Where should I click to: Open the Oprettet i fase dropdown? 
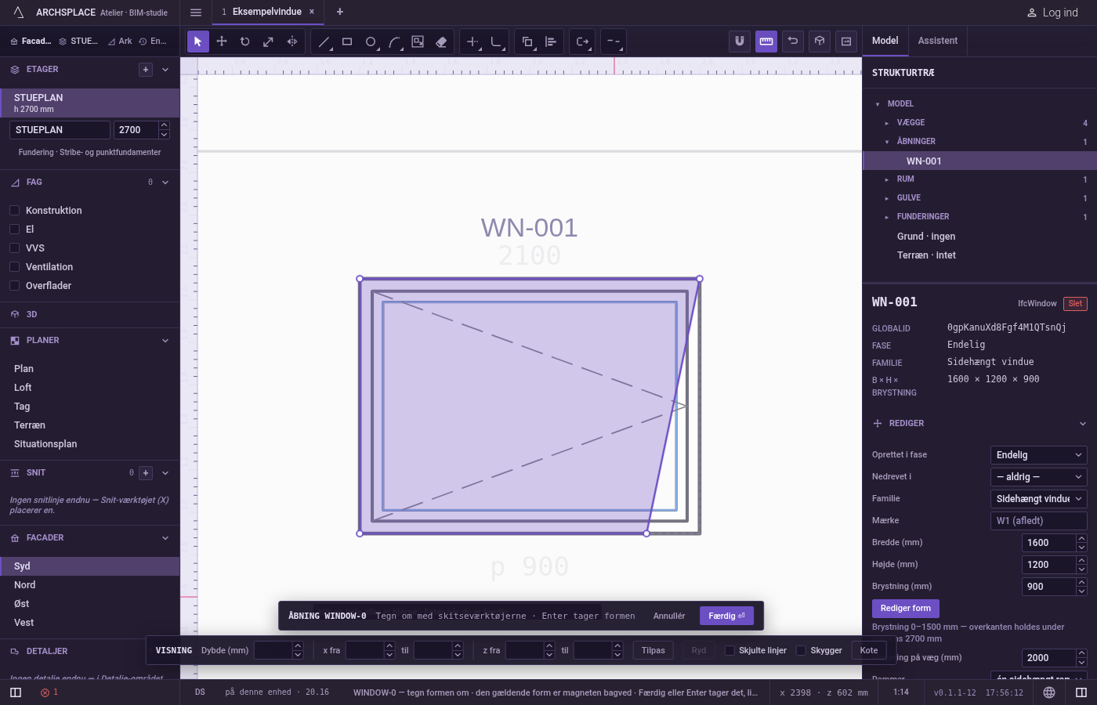(1039, 455)
